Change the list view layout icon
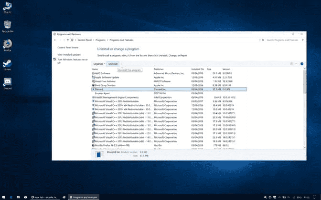321x200 pixels. coord(292,64)
